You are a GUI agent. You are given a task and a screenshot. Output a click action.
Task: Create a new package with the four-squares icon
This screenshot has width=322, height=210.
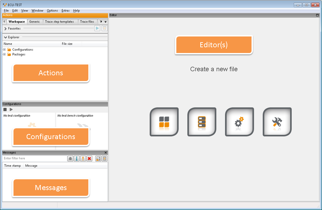coord(164,122)
